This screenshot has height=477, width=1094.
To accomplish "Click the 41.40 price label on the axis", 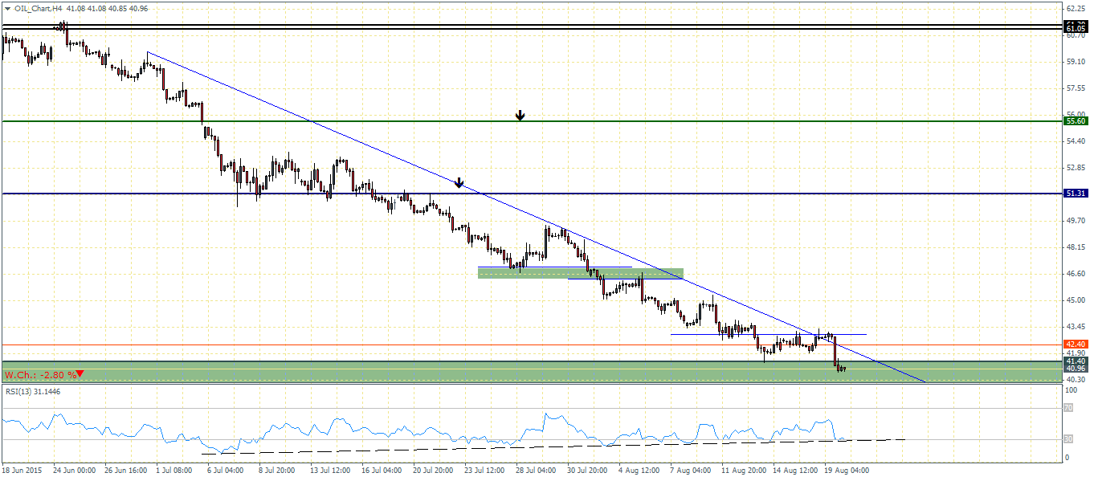I will 1075,361.
